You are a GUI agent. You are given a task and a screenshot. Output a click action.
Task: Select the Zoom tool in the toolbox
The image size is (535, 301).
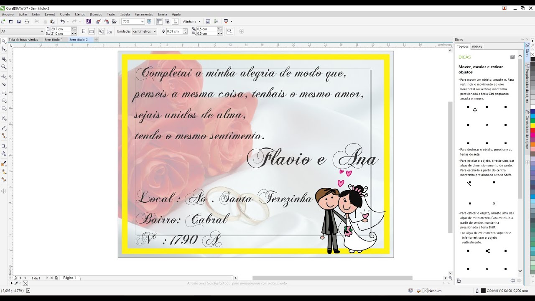point(4,67)
